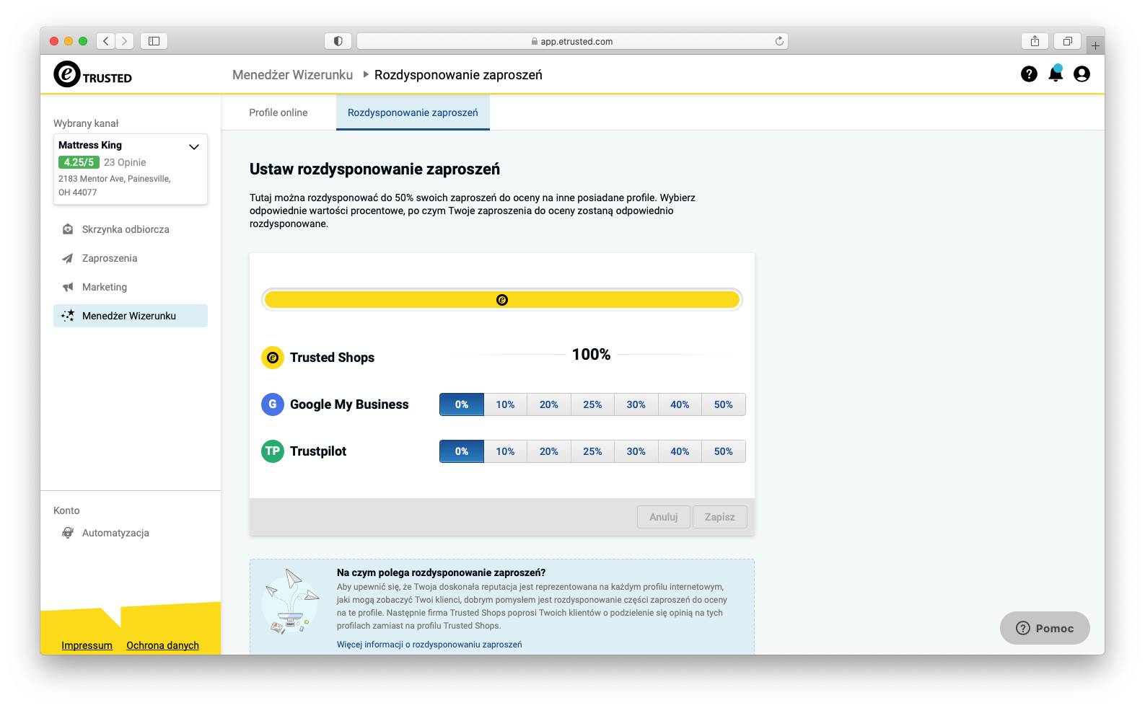Set Google My Business to 25%
Image resolution: width=1145 pixels, height=708 pixels.
(592, 404)
